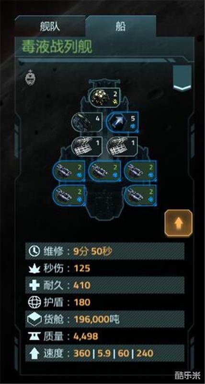The width and height of the screenshot is (205, 384).
Task: Select the left shield module slot
Action: (x=87, y=146)
